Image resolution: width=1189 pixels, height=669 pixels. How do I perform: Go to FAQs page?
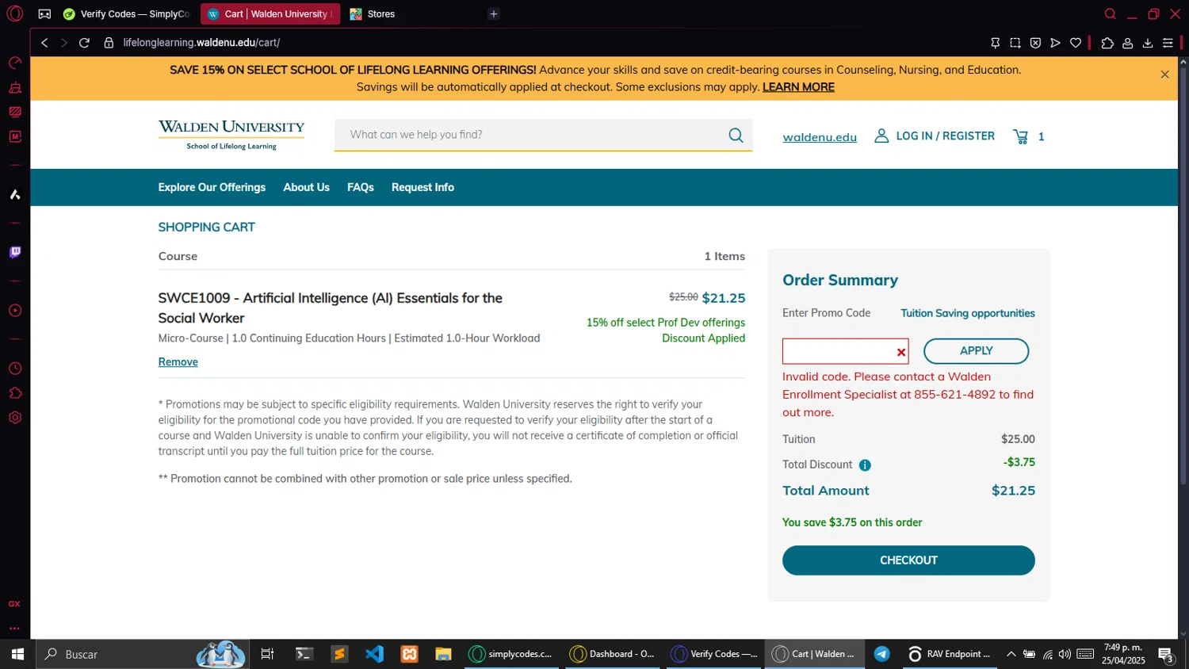click(x=361, y=187)
